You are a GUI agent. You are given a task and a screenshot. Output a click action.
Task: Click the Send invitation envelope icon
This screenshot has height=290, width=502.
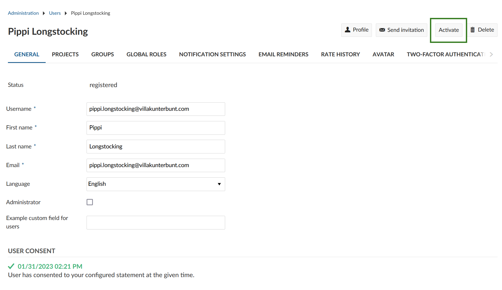[382, 30]
